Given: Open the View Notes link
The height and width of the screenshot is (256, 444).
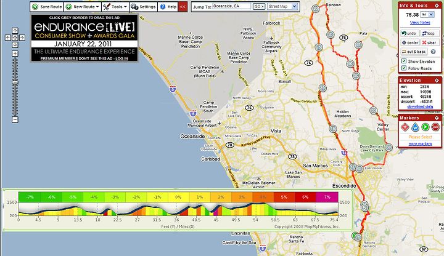Looking at the screenshot, I should [x=420, y=22].
